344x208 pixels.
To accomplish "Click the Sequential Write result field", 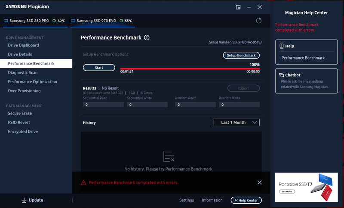I will [x=147, y=105].
